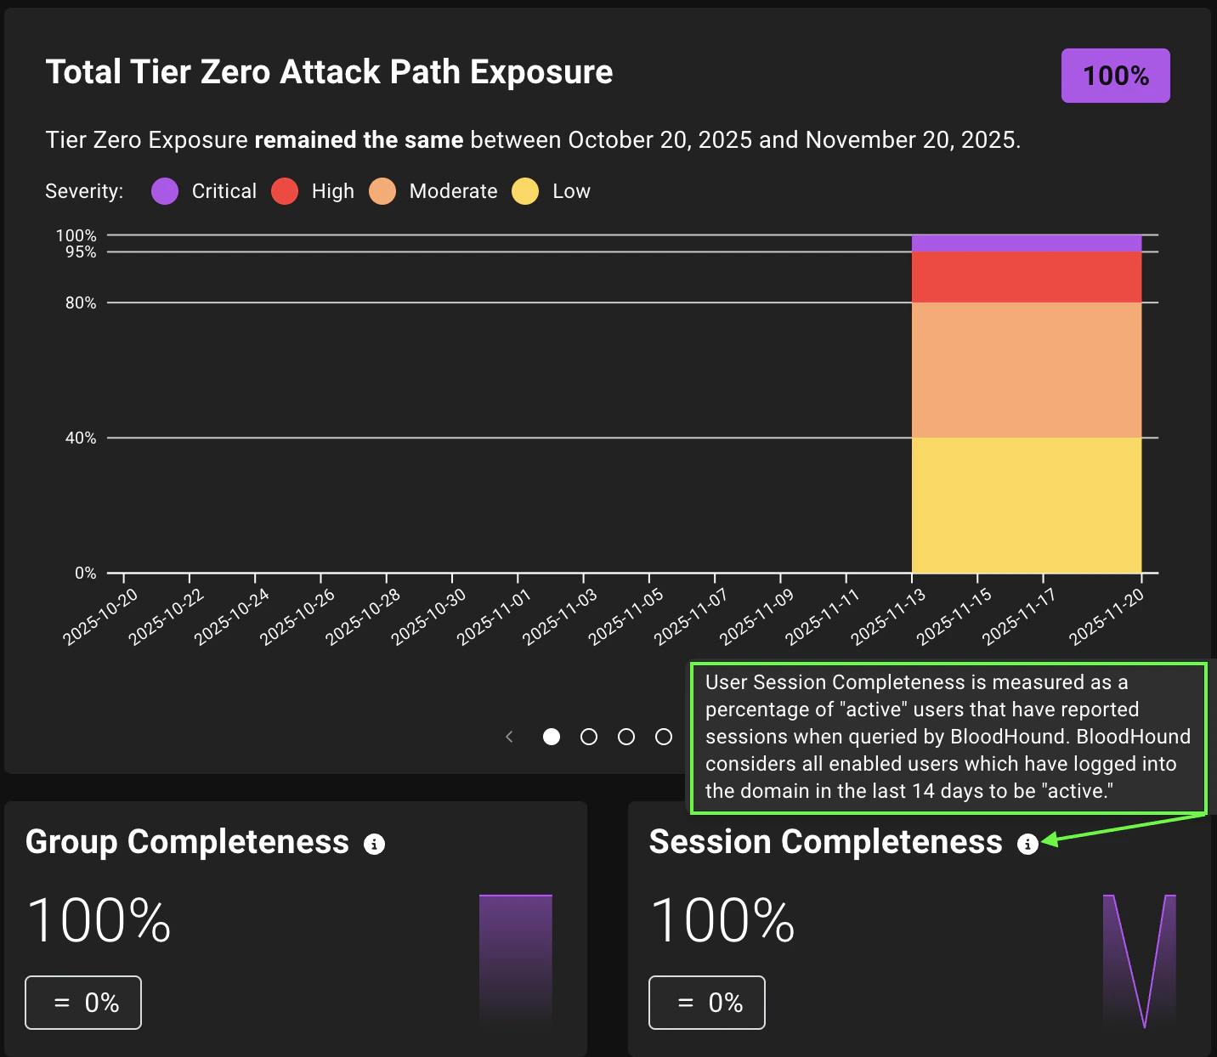1217x1057 pixels.
Task: Click the purple 100% exposure badge
Action: pos(1115,75)
